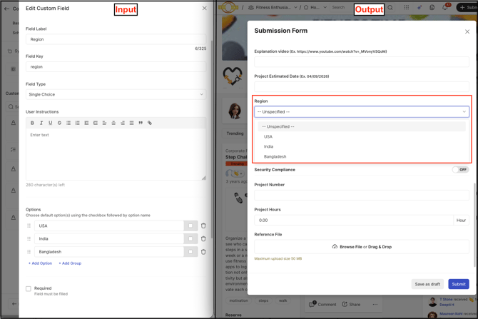Click the Bold formatting icon
The width and height of the screenshot is (478, 319).
coord(32,123)
